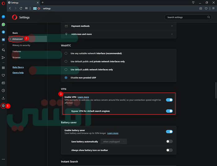Image resolution: width=217 pixels, height=166 pixels.
Task: Open History clock icon in sidebar
Action: [x=3, y=90]
